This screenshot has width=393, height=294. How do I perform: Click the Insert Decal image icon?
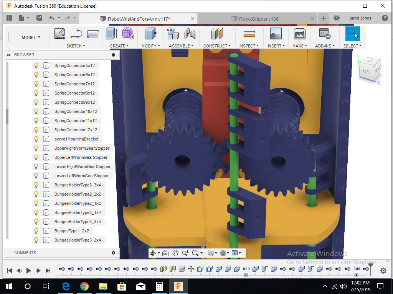tap(276, 34)
